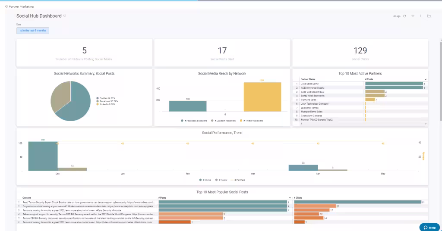
Task: Click sort arrow on Active Partners # Posts column
Action: coord(426,79)
